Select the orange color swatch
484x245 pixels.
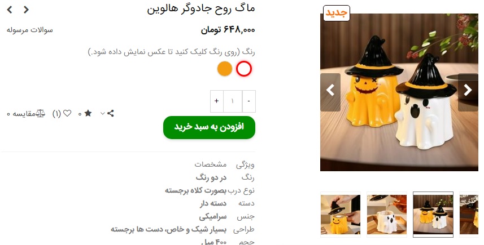pyautogui.click(x=225, y=69)
